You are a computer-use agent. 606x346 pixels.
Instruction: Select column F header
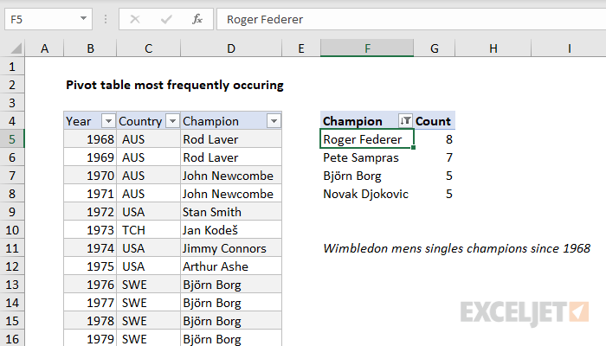pyautogui.click(x=367, y=48)
